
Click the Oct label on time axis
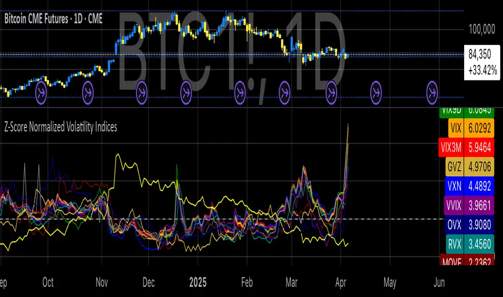[48, 282]
